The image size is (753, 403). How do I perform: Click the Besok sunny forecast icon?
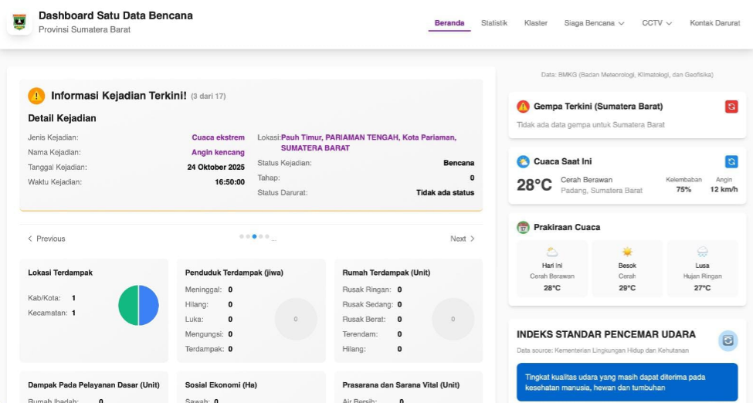(627, 252)
